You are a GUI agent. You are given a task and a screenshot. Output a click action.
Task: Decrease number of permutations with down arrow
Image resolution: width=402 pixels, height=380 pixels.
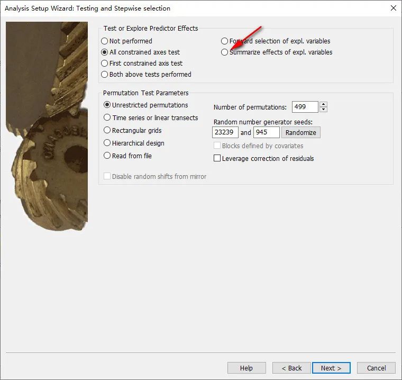pos(324,110)
